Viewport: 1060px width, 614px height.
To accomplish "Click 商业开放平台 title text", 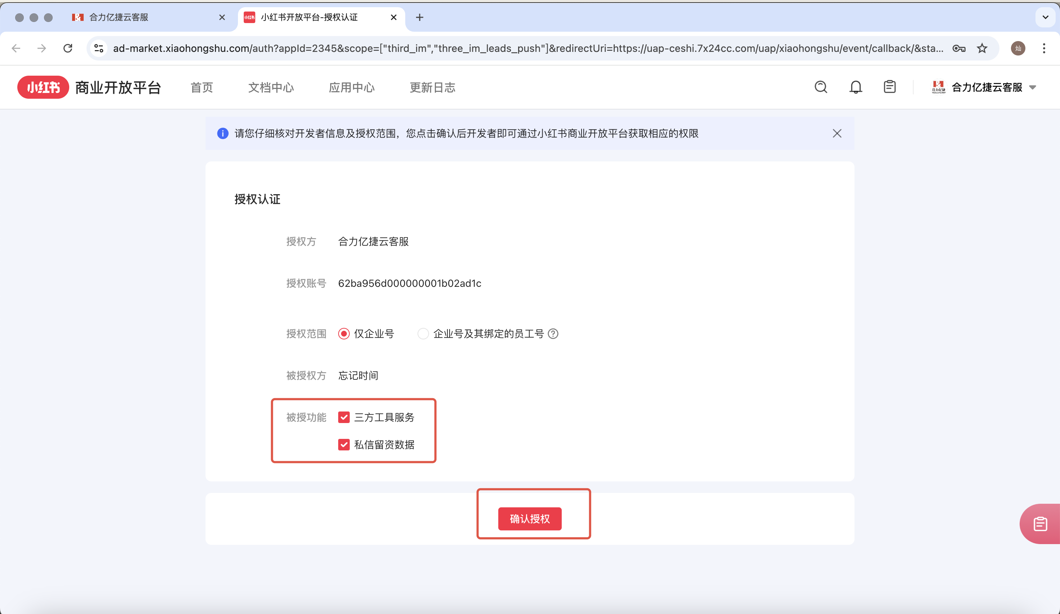I will coord(118,88).
